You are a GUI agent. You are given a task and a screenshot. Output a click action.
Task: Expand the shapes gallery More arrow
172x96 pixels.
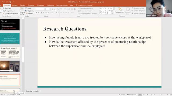coord(114,13)
